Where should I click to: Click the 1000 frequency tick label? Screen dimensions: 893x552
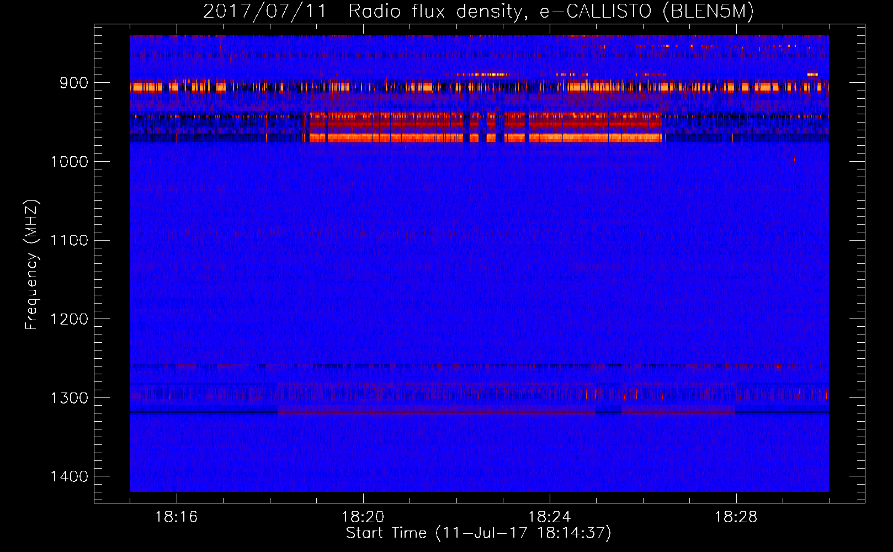[68, 162]
